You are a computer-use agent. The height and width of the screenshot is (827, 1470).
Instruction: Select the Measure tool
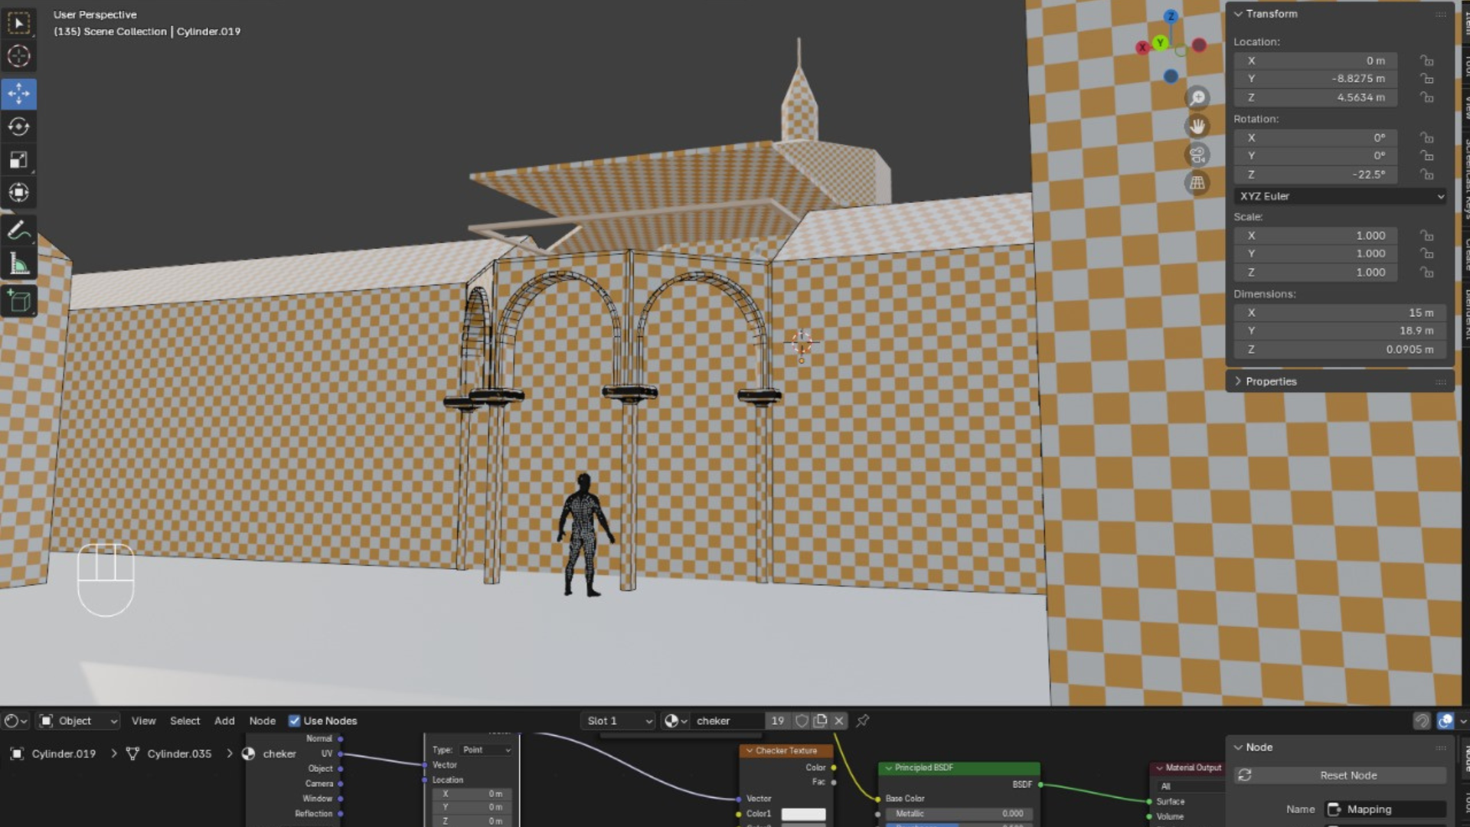[x=19, y=264]
